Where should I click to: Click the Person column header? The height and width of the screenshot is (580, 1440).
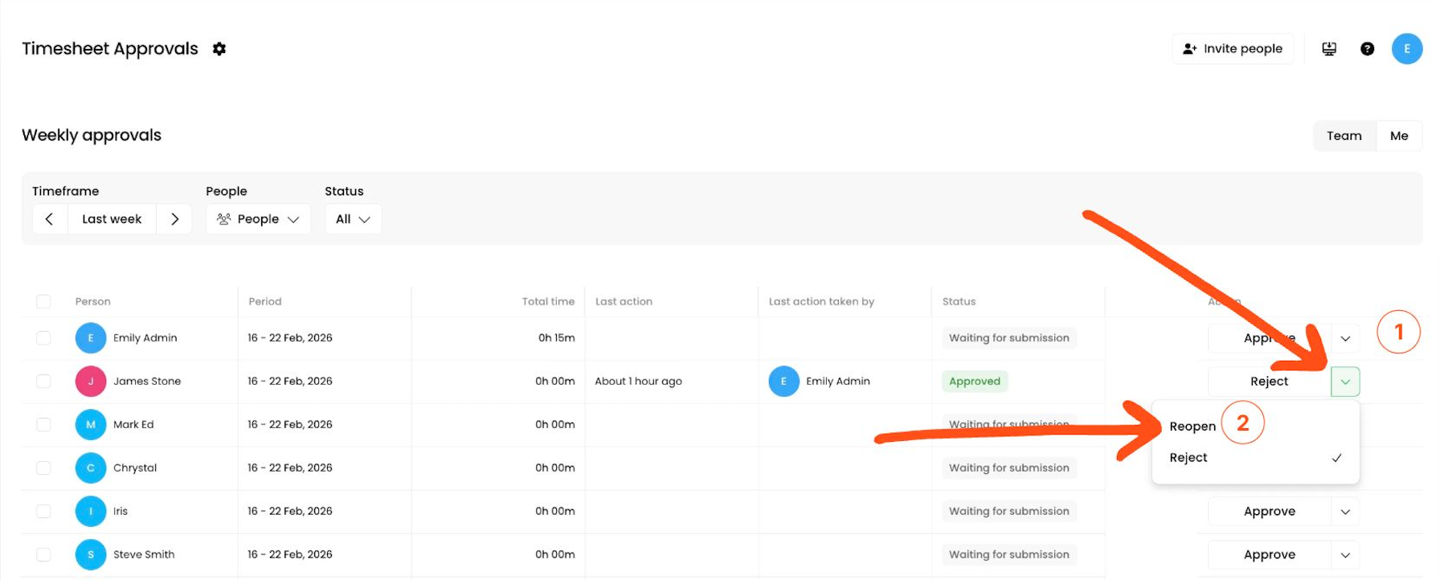click(x=93, y=302)
